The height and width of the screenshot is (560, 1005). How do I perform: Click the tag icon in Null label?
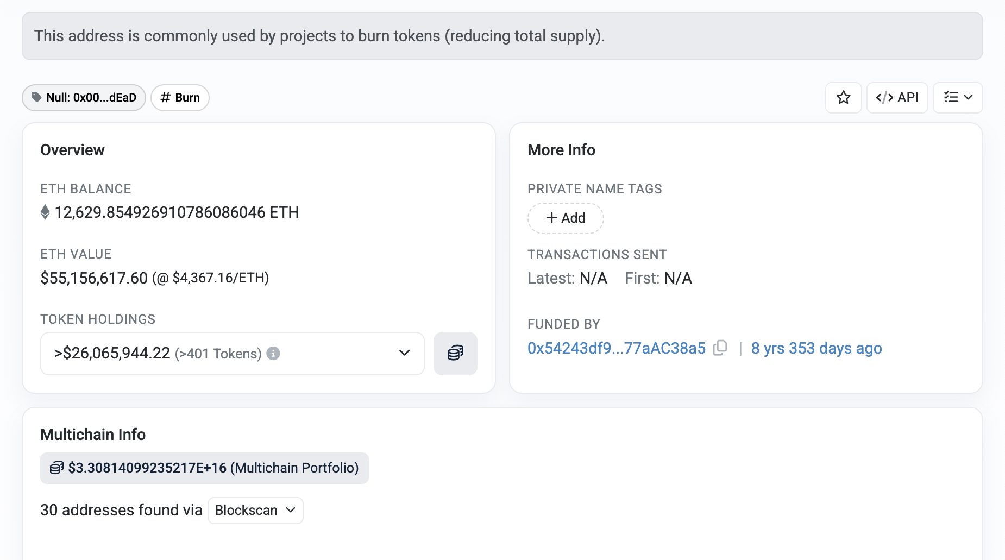pyautogui.click(x=36, y=97)
